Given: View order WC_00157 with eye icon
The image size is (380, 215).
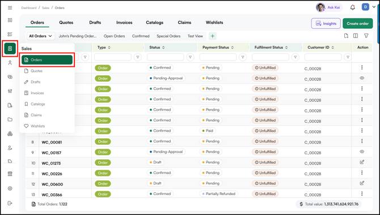Looking at the screenshot, I should 362,151.
